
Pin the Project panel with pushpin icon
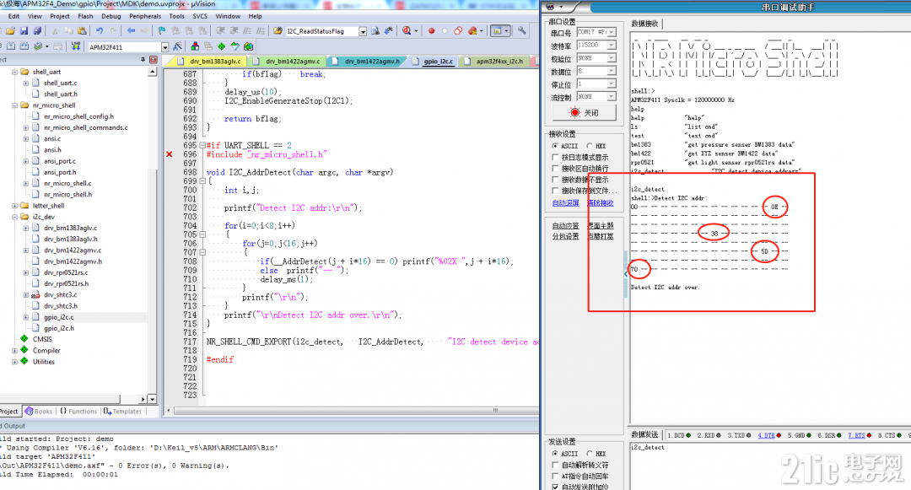click(x=143, y=60)
